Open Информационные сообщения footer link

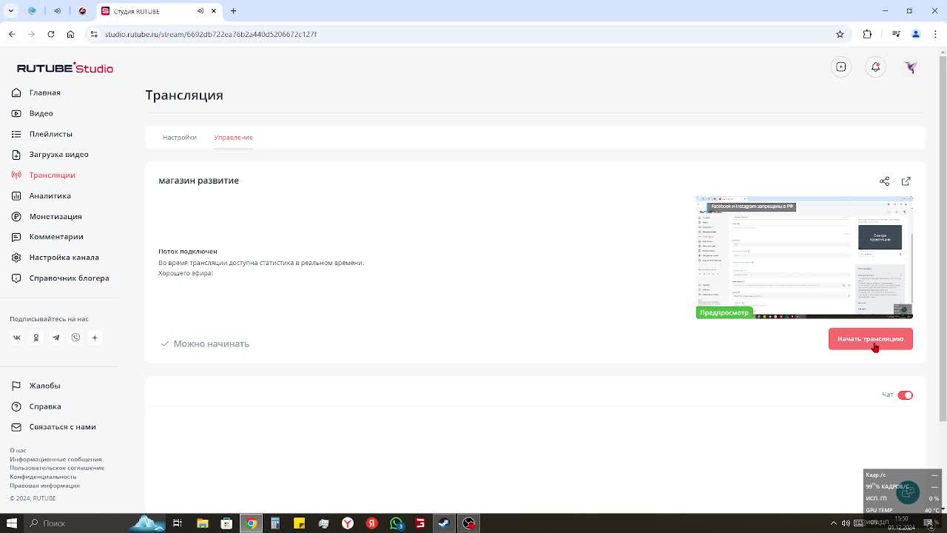pos(55,459)
